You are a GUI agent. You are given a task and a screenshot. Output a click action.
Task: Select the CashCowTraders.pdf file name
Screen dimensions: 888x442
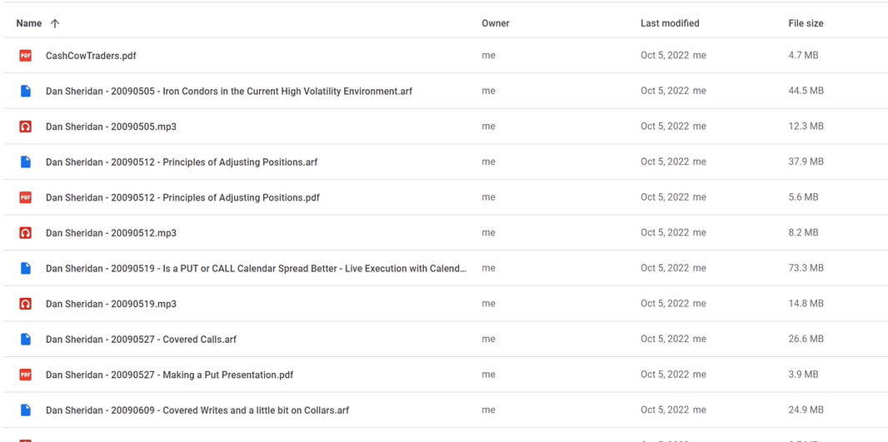(91, 56)
